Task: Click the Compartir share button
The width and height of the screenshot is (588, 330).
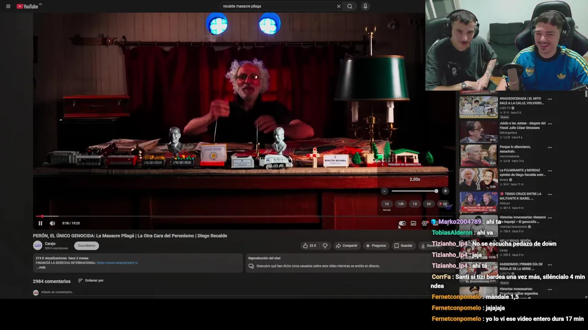Action: tap(346, 246)
